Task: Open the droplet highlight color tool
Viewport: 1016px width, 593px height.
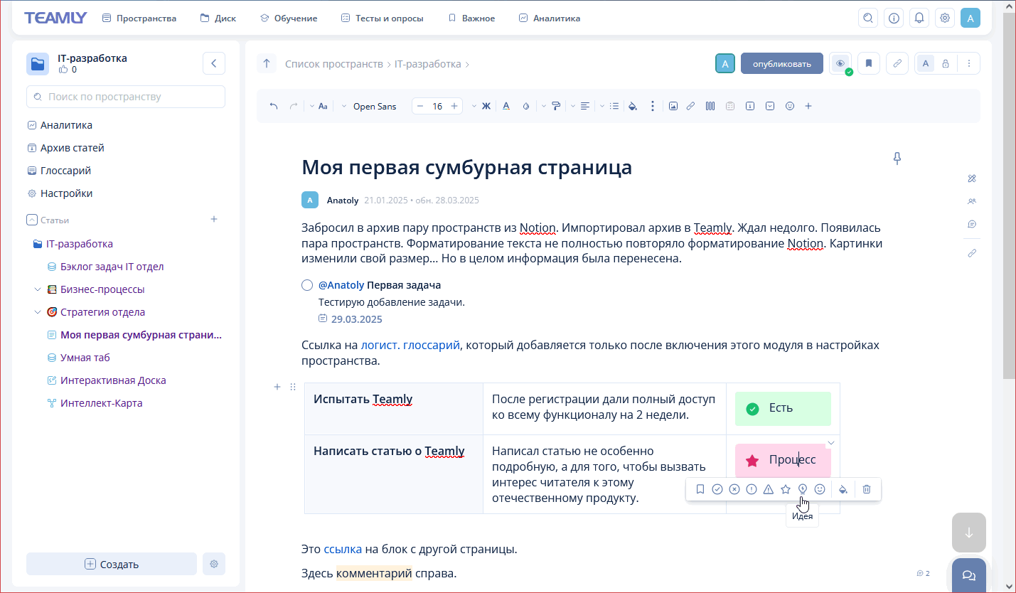Action: [526, 107]
